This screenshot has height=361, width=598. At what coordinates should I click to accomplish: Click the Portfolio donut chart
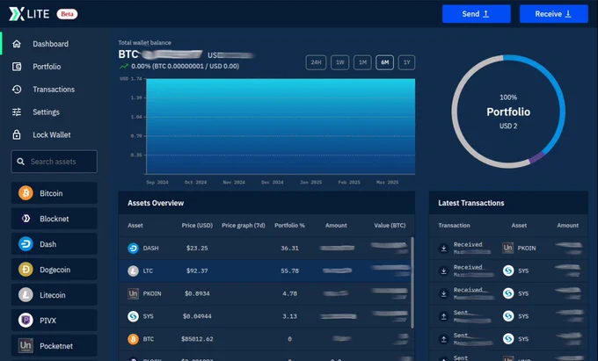pos(508,112)
